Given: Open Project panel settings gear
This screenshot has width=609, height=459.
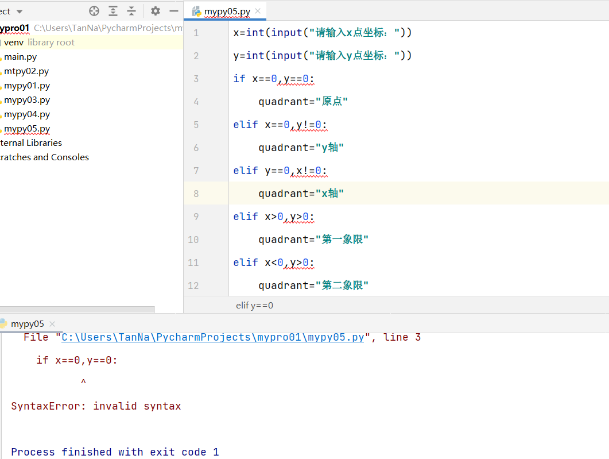Looking at the screenshot, I should click(x=156, y=11).
